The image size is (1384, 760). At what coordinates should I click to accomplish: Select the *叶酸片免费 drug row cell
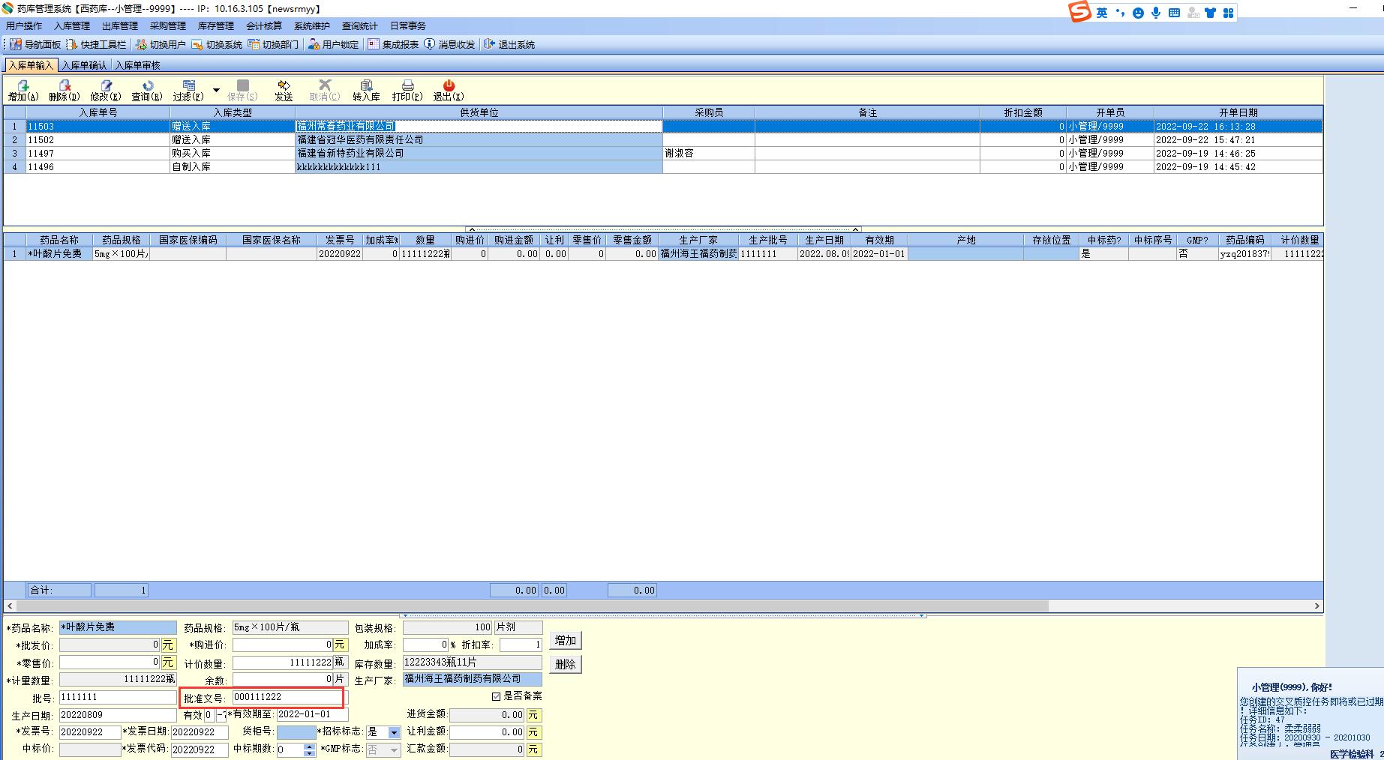click(59, 254)
